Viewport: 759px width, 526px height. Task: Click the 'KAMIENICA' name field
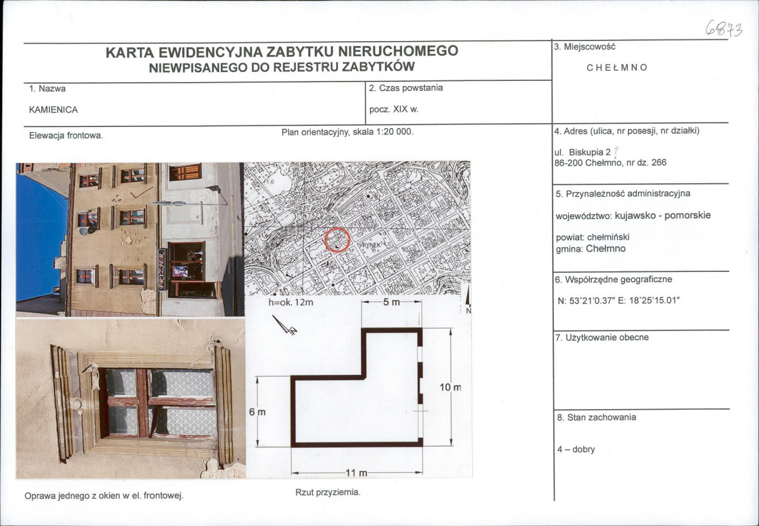[54, 109]
